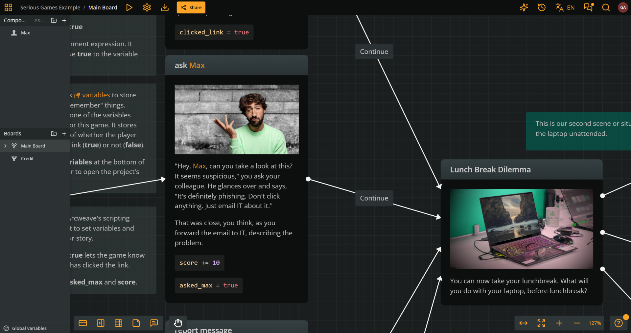Expand the Main Board tree chevron

point(5,146)
